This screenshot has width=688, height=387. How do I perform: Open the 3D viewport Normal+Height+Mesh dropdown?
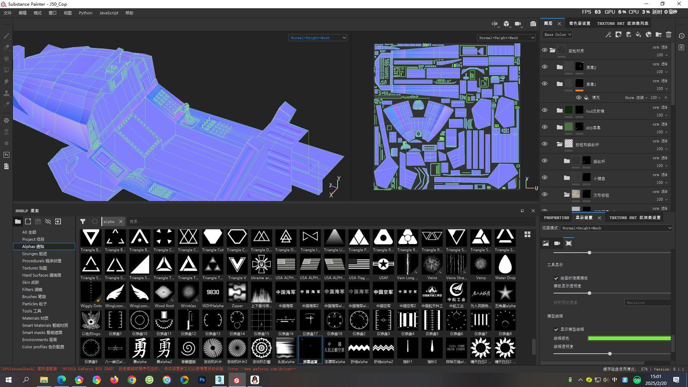pyautogui.click(x=317, y=38)
